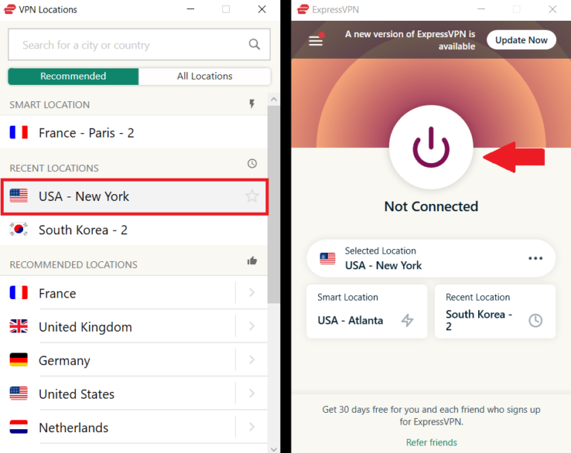Click the search magnifier icon

point(254,45)
